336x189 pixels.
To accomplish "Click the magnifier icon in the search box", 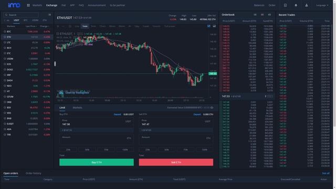I will [6, 15].
